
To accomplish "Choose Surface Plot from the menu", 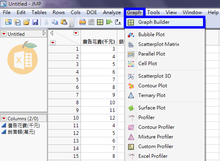I will [x=152, y=108].
